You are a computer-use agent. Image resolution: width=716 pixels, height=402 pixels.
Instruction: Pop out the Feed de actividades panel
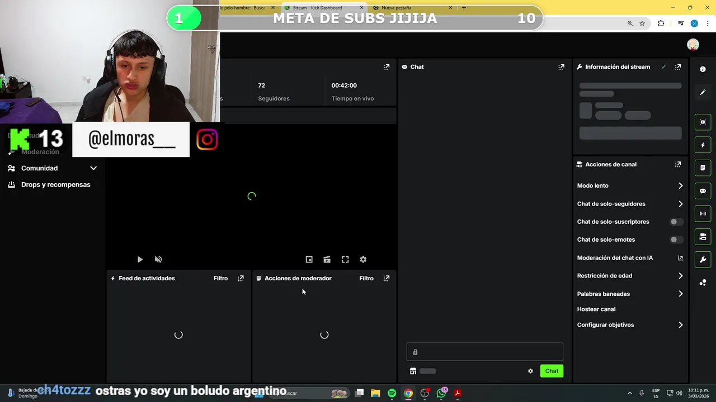click(x=241, y=278)
